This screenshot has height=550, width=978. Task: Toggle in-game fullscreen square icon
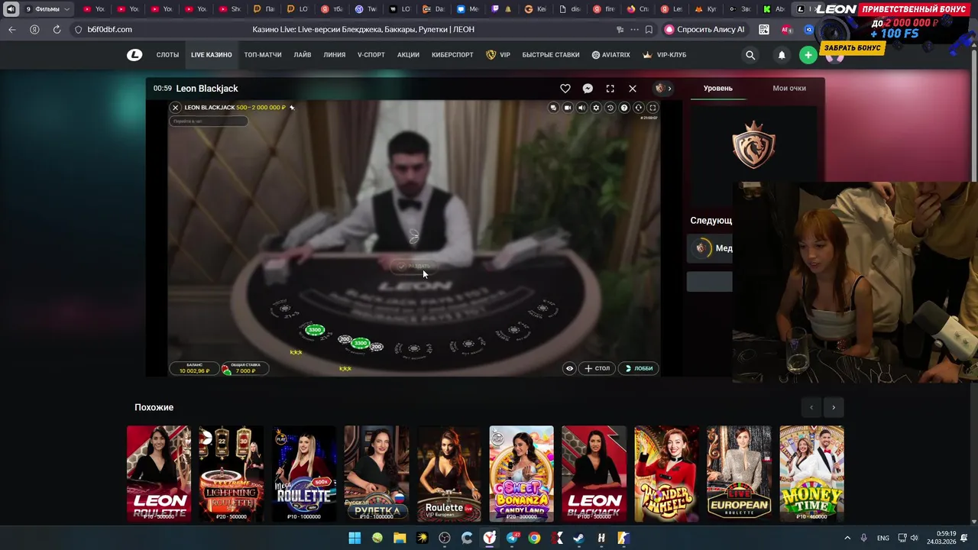(653, 108)
